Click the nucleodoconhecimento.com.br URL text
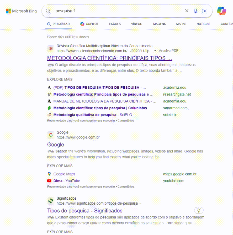The width and height of the screenshot is (233, 235). (x=104, y=51)
